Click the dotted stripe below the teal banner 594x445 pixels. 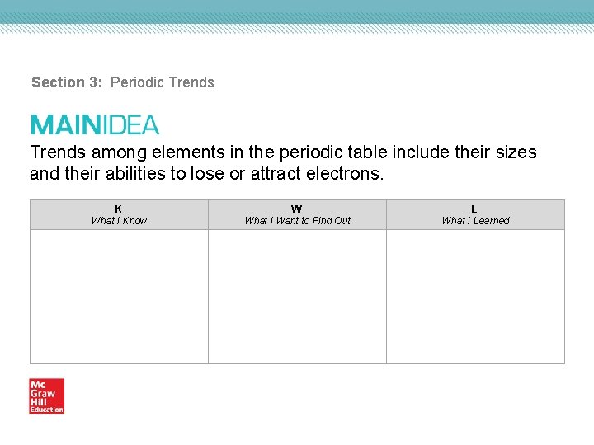tap(297, 27)
